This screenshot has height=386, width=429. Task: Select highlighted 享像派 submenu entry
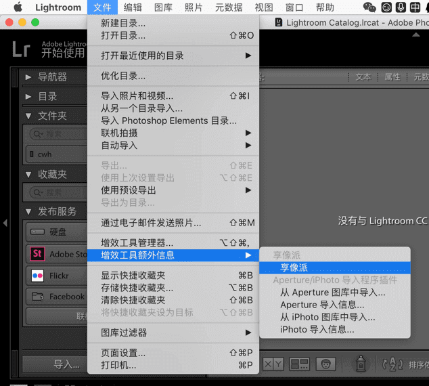335,267
